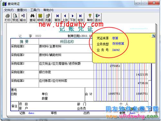The image size is (161, 121).
Task: Open the 工具(T) menu
Action: 35,10
